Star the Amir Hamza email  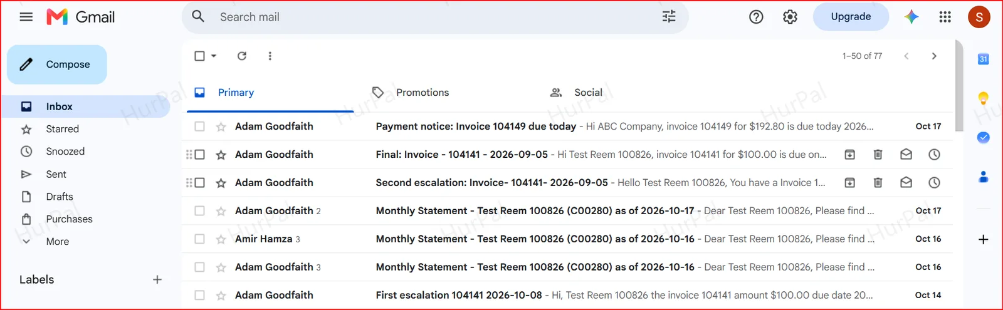[221, 239]
